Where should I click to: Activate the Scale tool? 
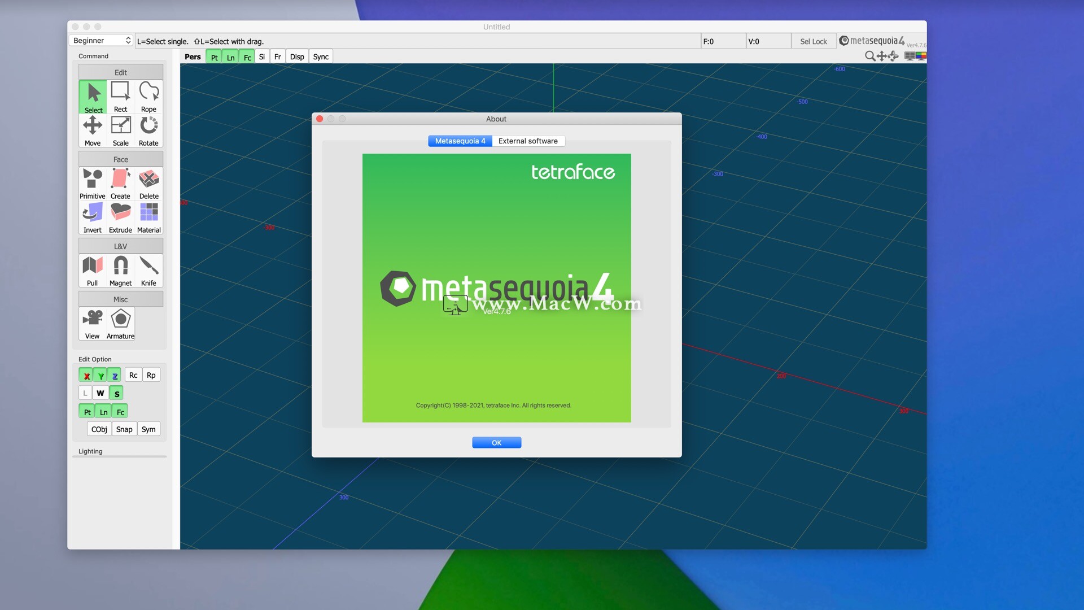(120, 131)
